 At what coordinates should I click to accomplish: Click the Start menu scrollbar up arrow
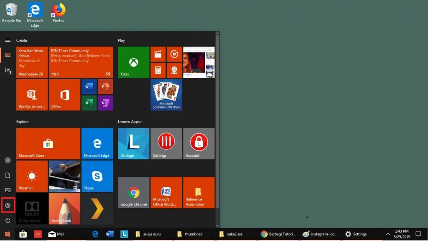point(217,33)
